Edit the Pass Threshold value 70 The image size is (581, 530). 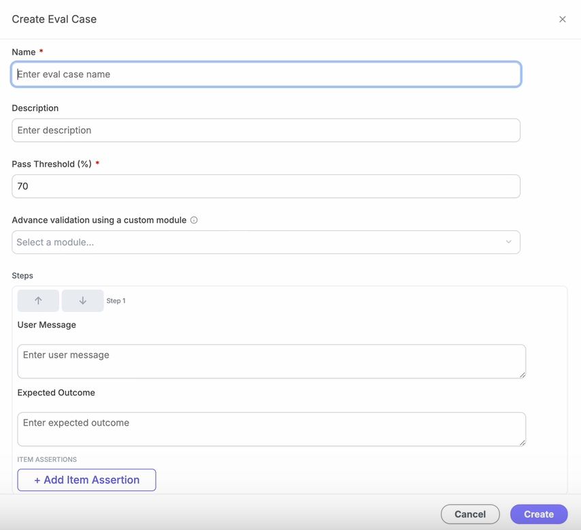[x=266, y=186]
